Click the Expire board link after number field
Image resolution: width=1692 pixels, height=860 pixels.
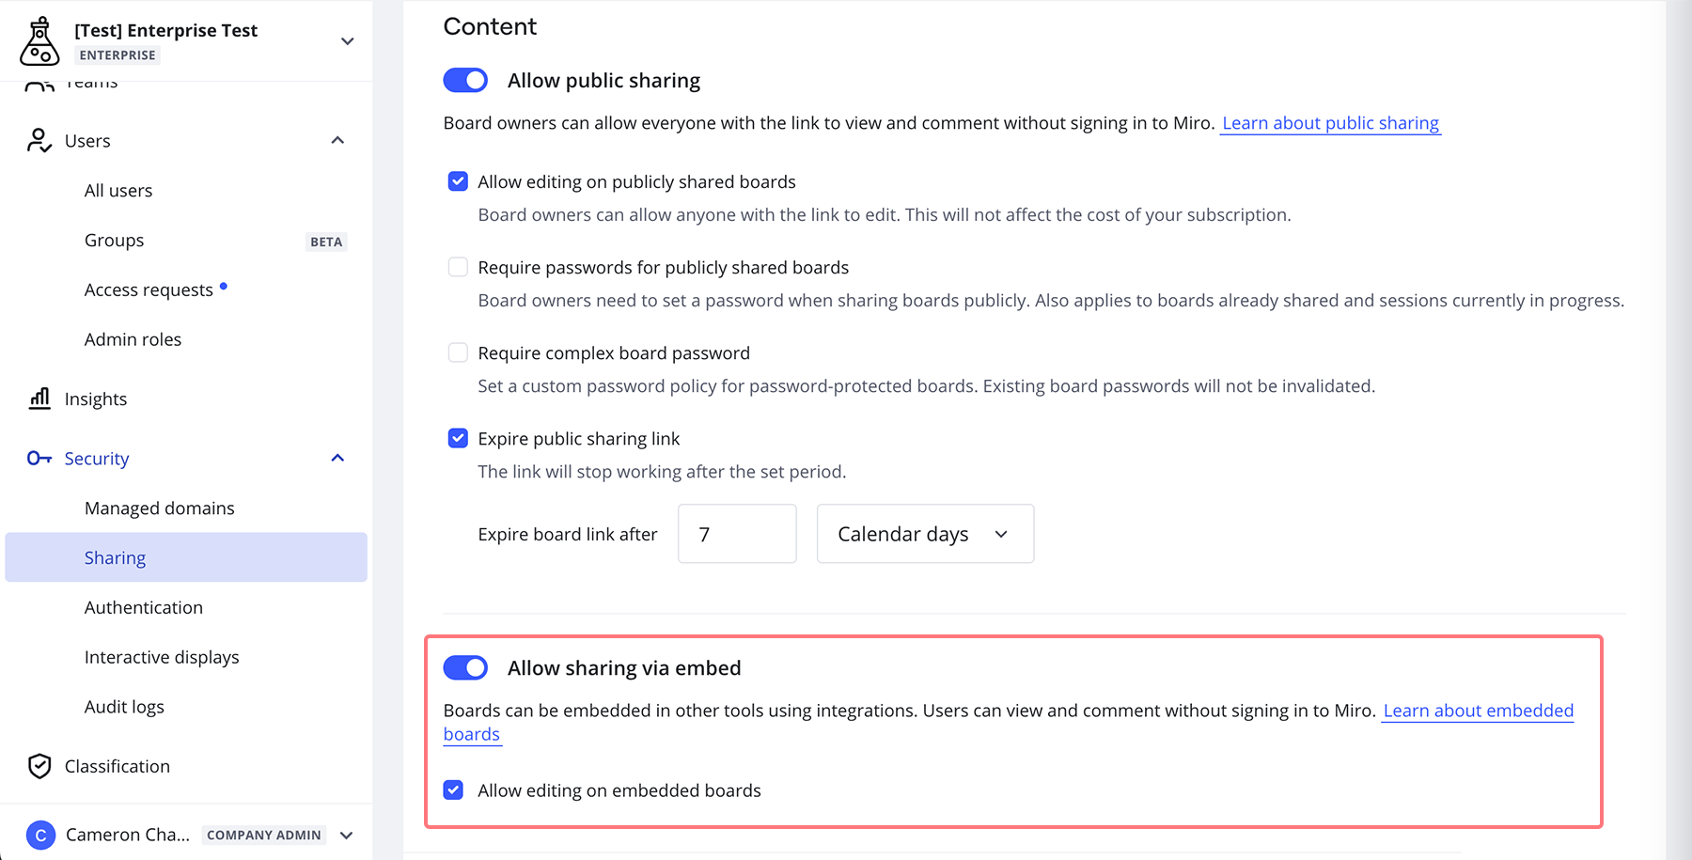(x=737, y=534)
